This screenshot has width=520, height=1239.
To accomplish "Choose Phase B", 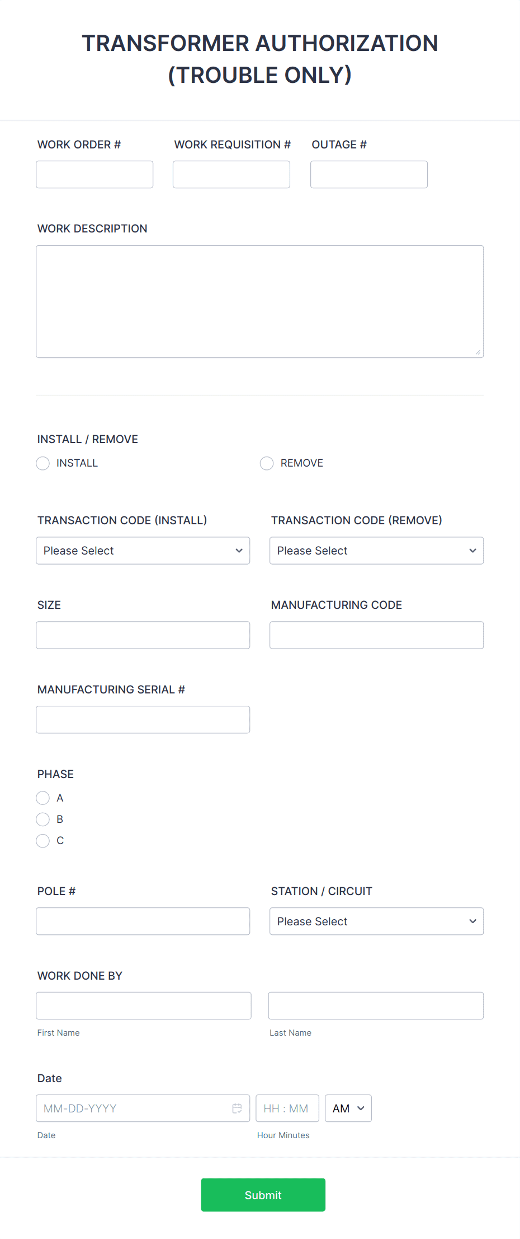I will tap(43, 819).
